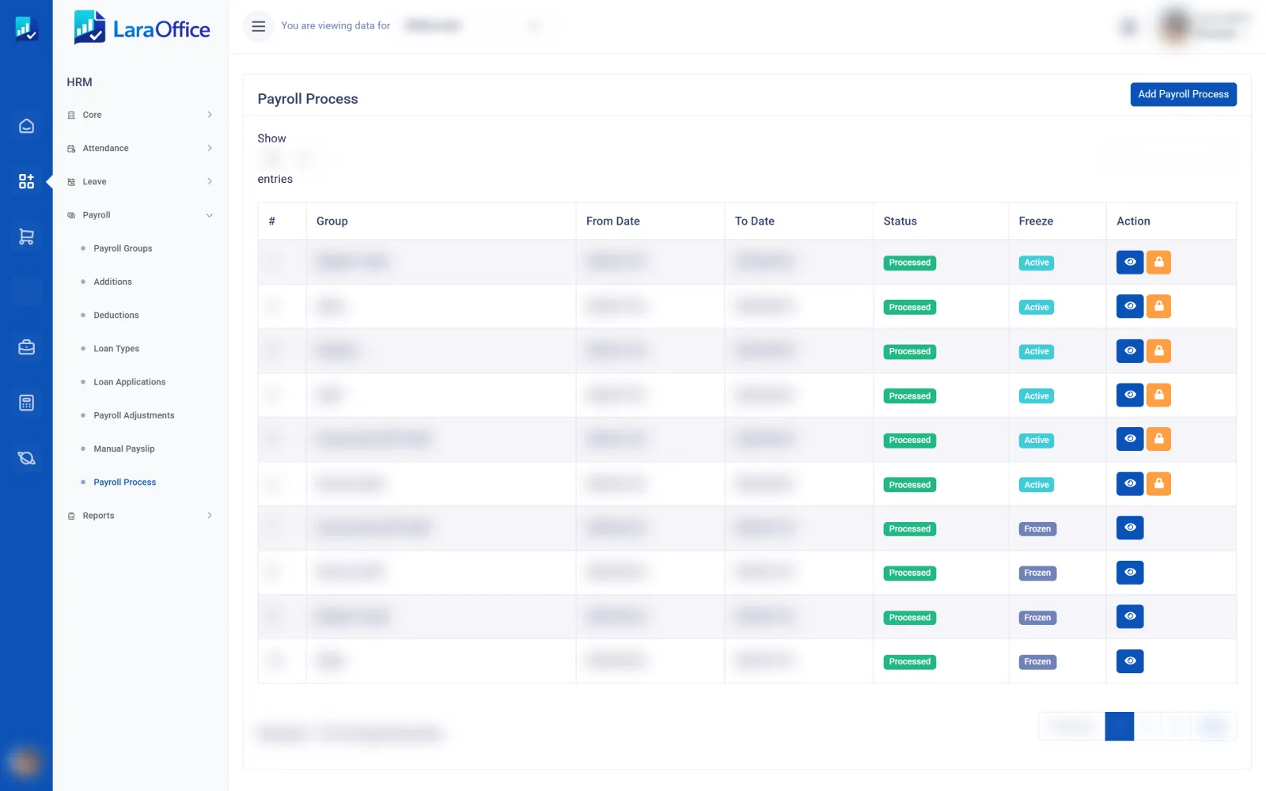
Task: View the first Frozen row using eye icon
Action: click(x=1130, y=528)
